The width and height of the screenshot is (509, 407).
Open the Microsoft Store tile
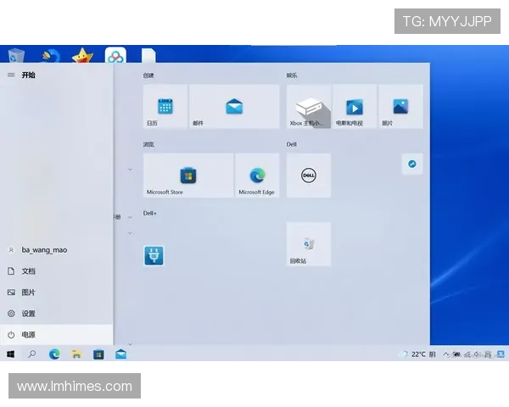point(188,176)
